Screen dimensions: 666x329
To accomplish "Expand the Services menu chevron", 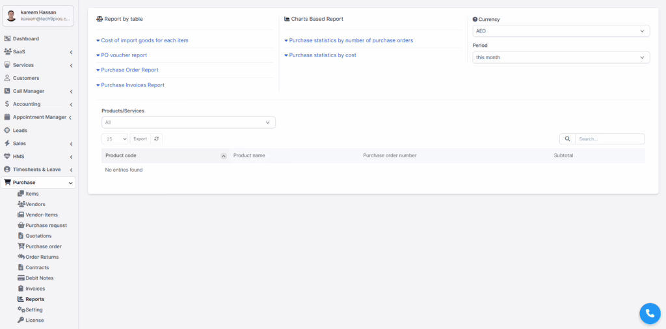I will click(71, 66).
